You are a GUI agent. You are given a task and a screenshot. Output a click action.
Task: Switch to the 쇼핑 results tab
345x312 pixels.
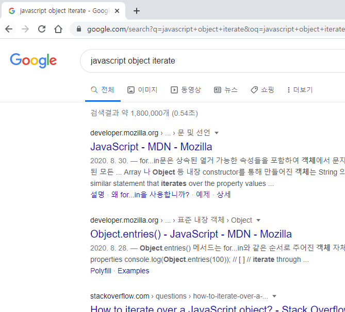(262, 90)
